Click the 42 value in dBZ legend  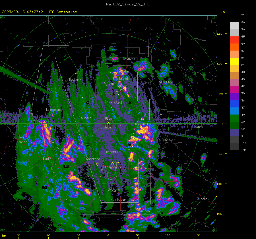pos(243,86)
